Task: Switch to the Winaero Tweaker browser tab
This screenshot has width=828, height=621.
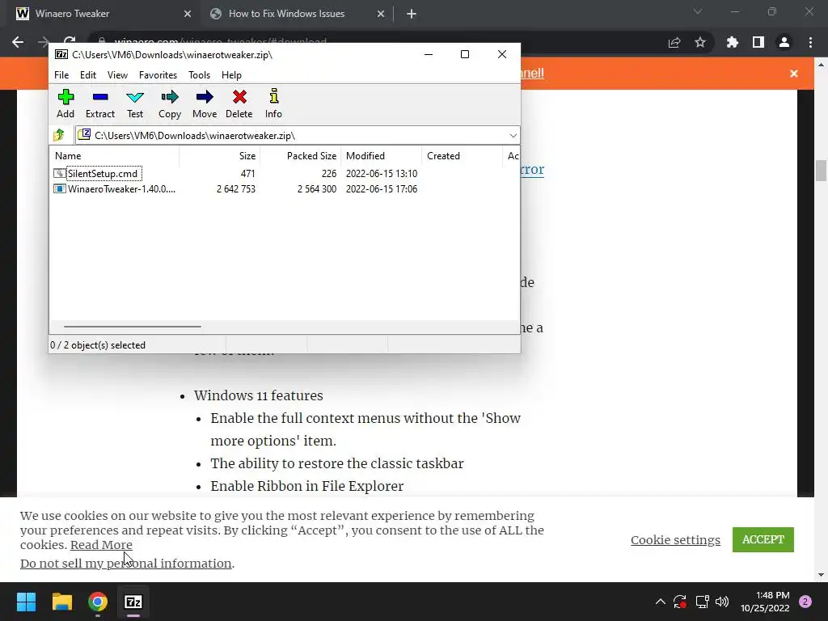Action: click(x=102, y=14)
